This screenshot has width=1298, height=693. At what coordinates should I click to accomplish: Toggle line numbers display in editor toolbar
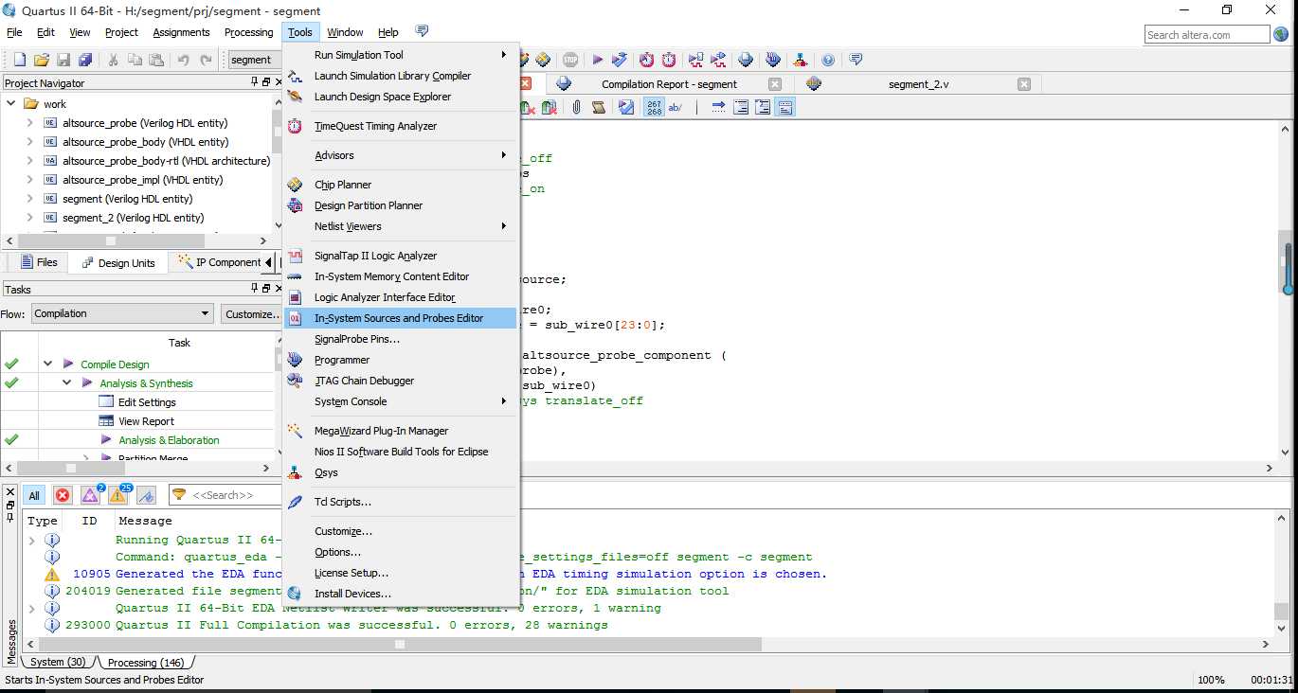coord(655,108)
